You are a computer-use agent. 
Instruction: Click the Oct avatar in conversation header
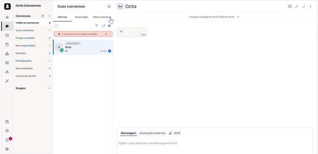(120, 6)
